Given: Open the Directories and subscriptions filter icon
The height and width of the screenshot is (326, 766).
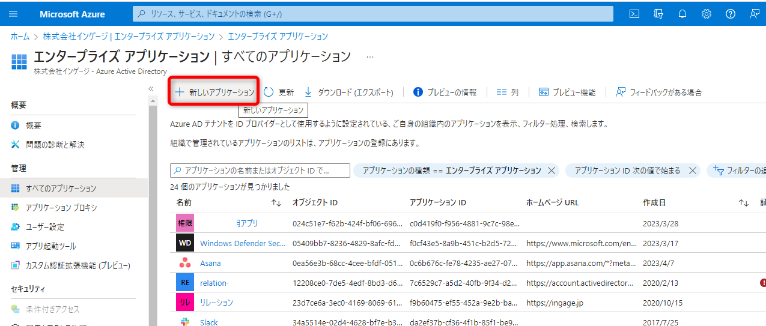Looking at the screenshot, I should [658, 14].
